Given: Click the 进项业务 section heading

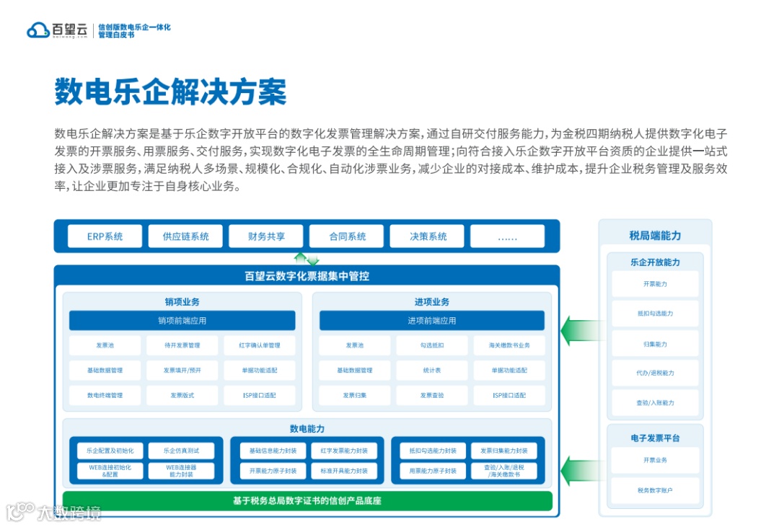Looking at the screenshot, I should (432, 301).
